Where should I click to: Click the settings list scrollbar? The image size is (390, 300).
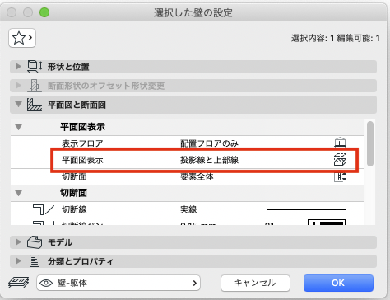pyautogui.click(x=370, y=143)
